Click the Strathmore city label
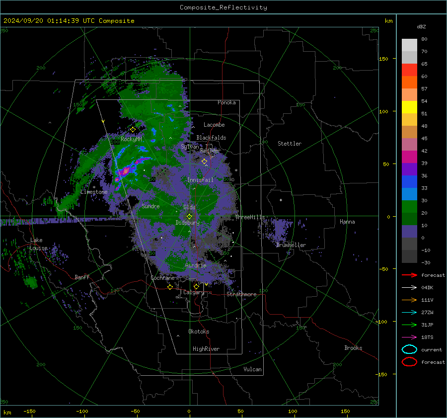Viewport: 447px width, 418px height. pos(241,294)
